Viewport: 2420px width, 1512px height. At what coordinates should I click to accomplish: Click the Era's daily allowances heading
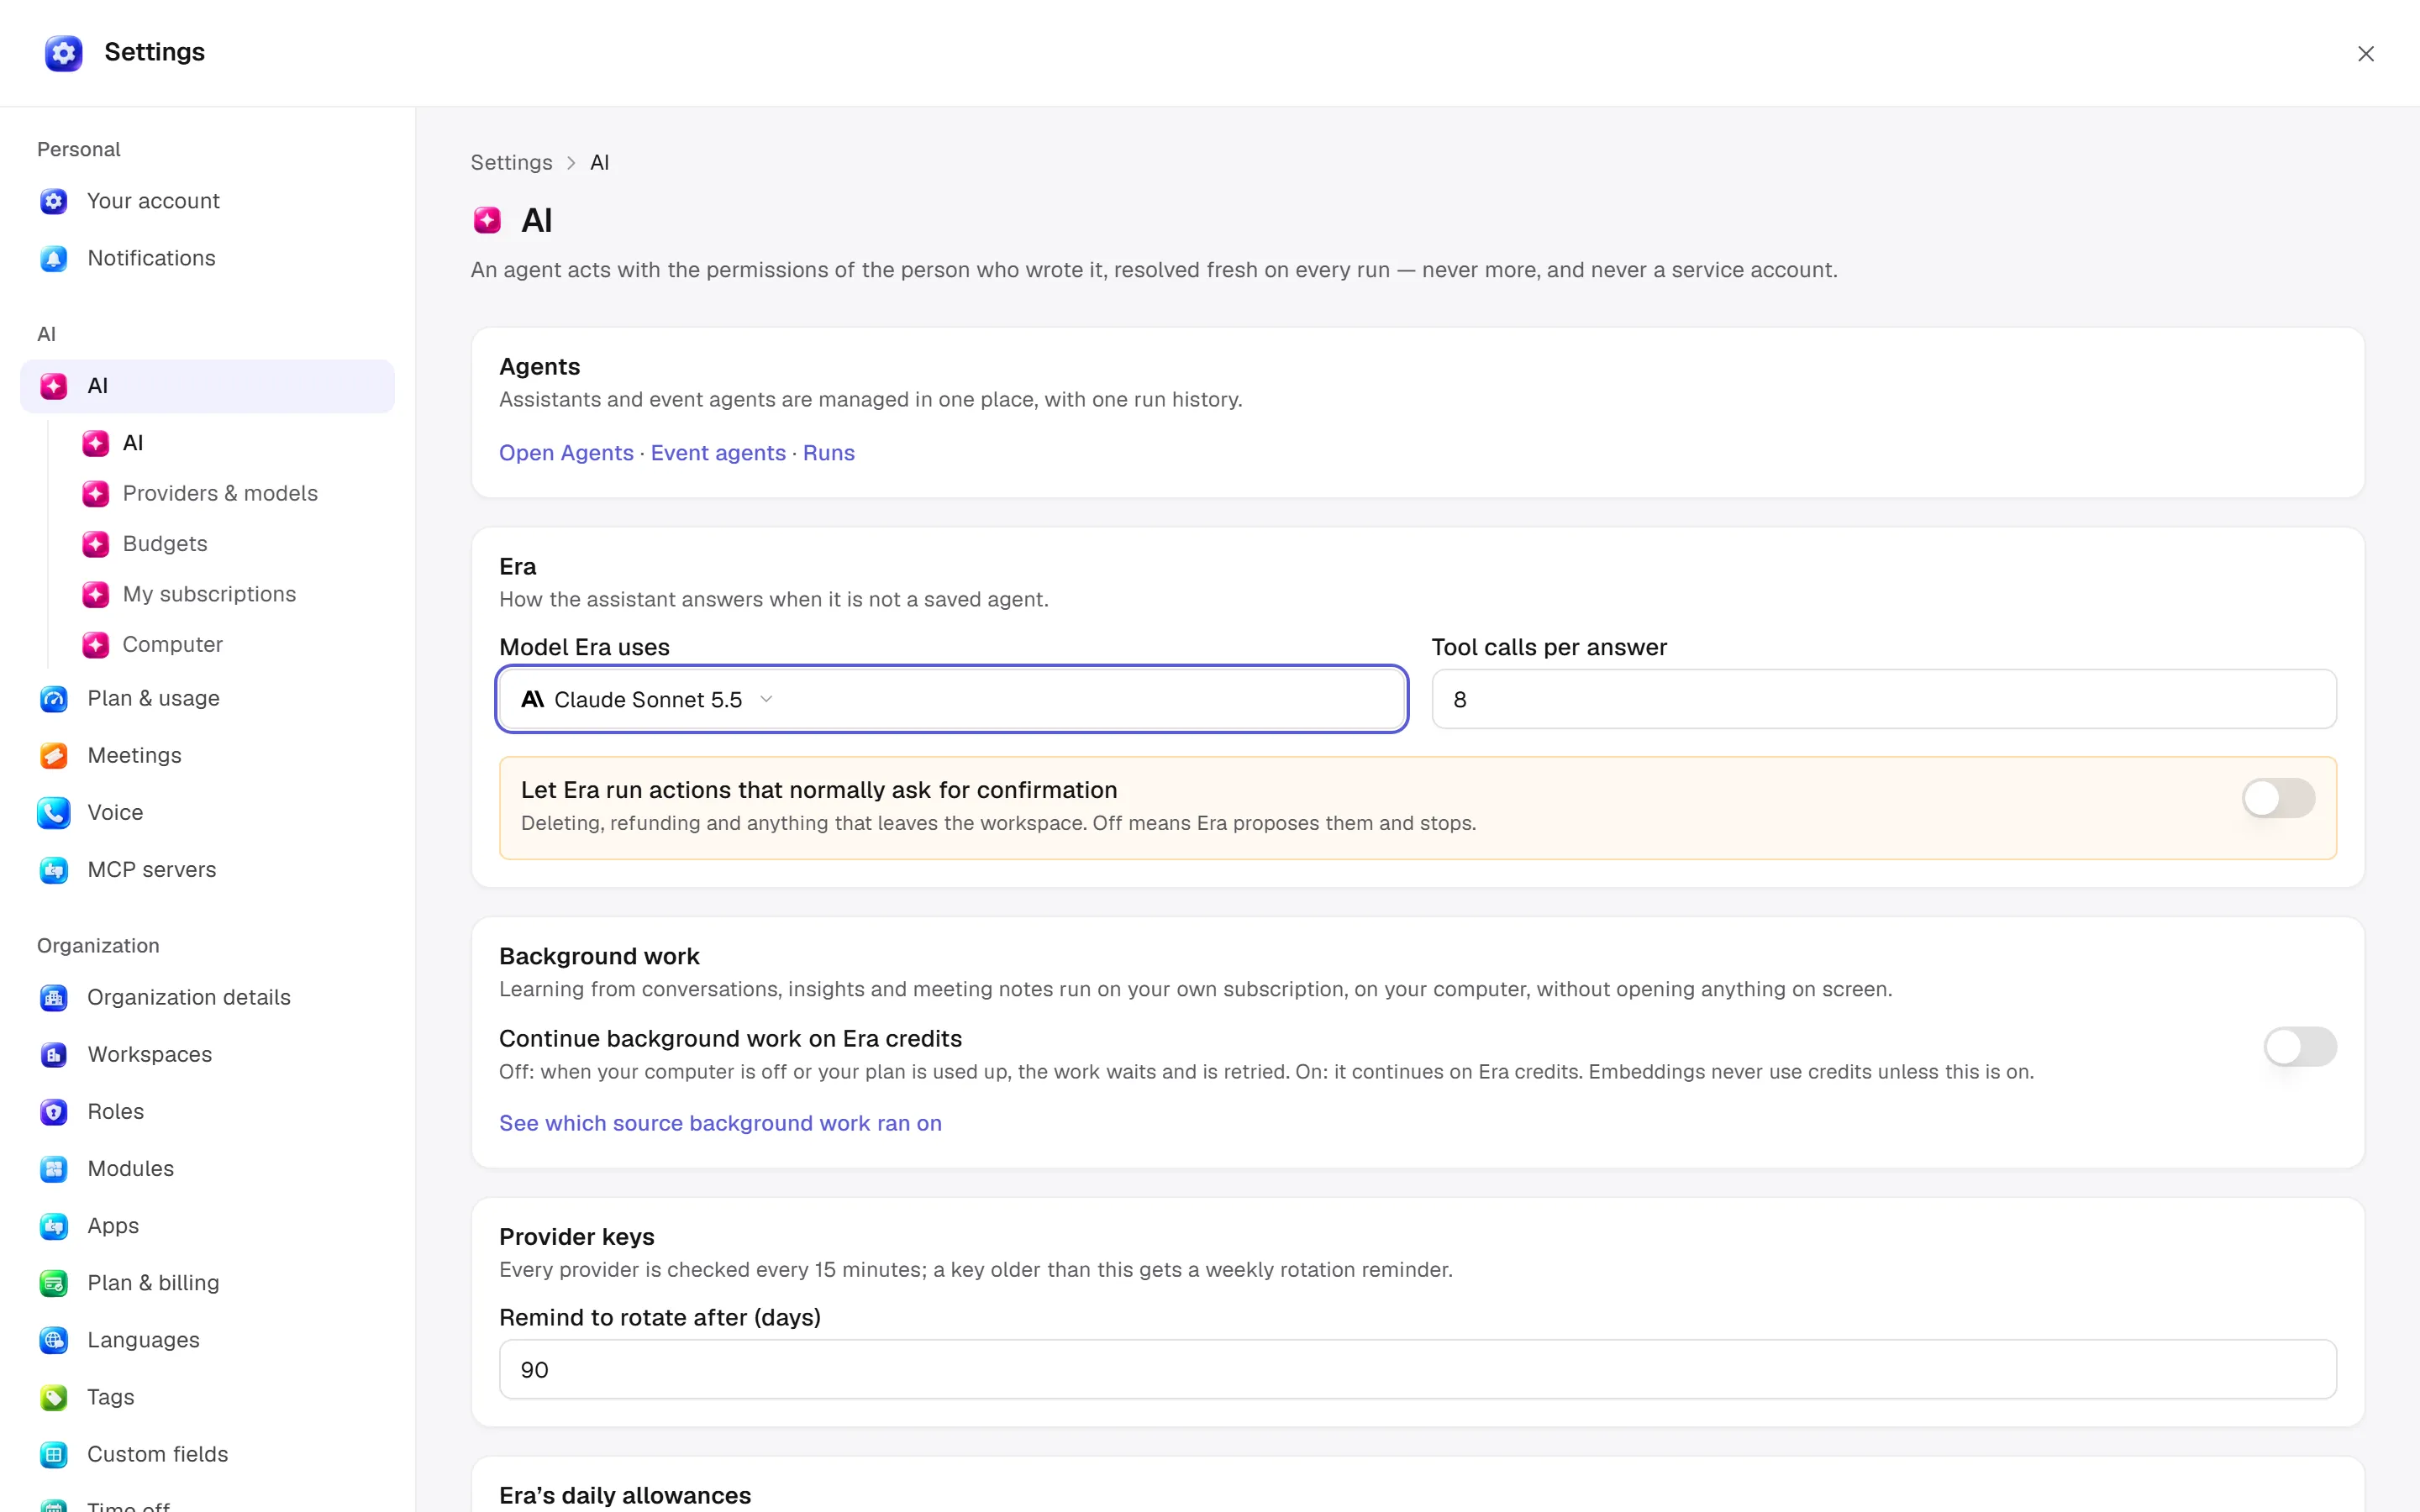pos(625,1495)
